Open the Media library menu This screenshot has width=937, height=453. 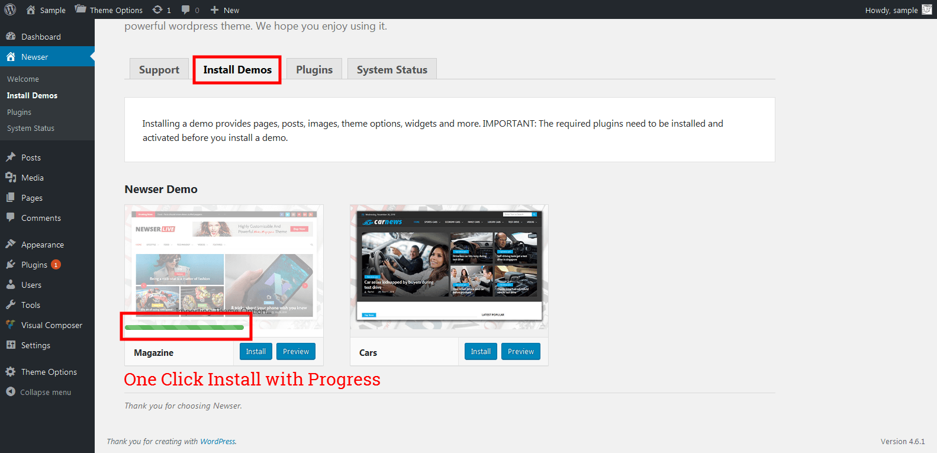[x=33, y=178]
